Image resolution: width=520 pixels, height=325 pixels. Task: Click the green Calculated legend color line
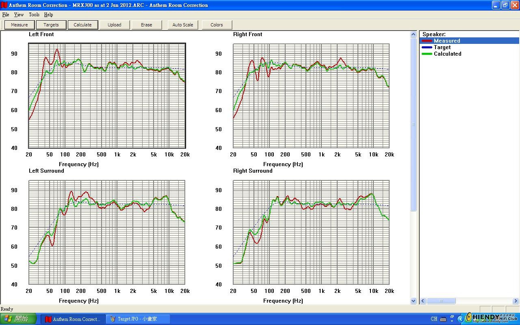(x=427, y=54)
